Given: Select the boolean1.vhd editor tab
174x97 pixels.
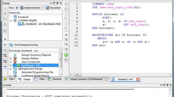Looking at the screenshot, I should coord(125,79).
